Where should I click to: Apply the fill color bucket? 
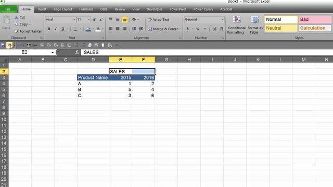(88, 29)
